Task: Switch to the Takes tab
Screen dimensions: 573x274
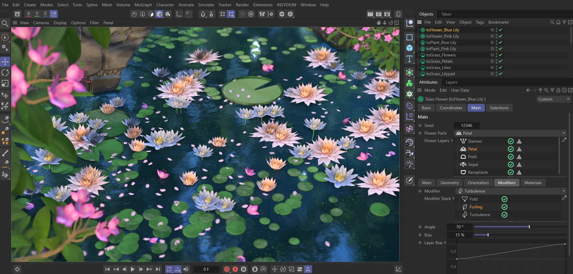Action: [446, 14]
